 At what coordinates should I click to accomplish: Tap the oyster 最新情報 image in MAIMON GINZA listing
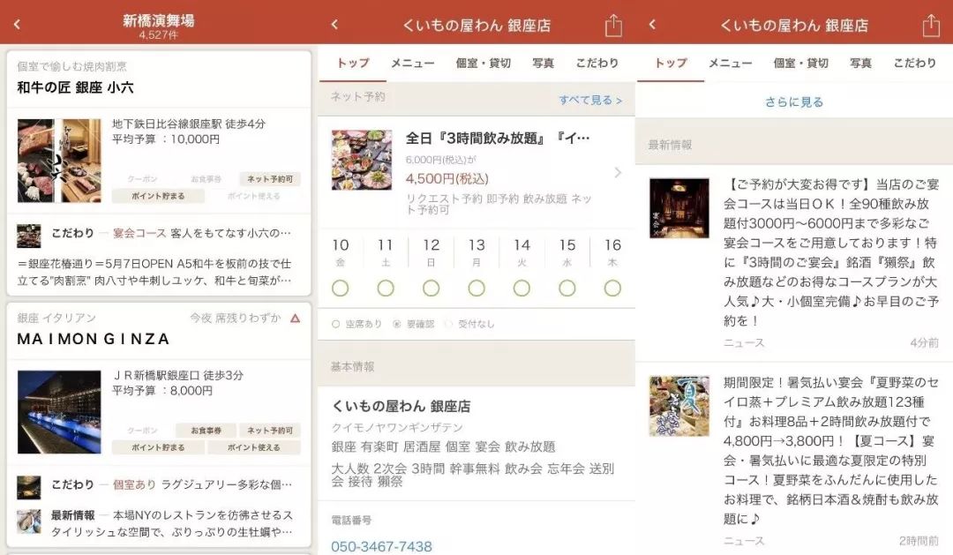(28, 521)
